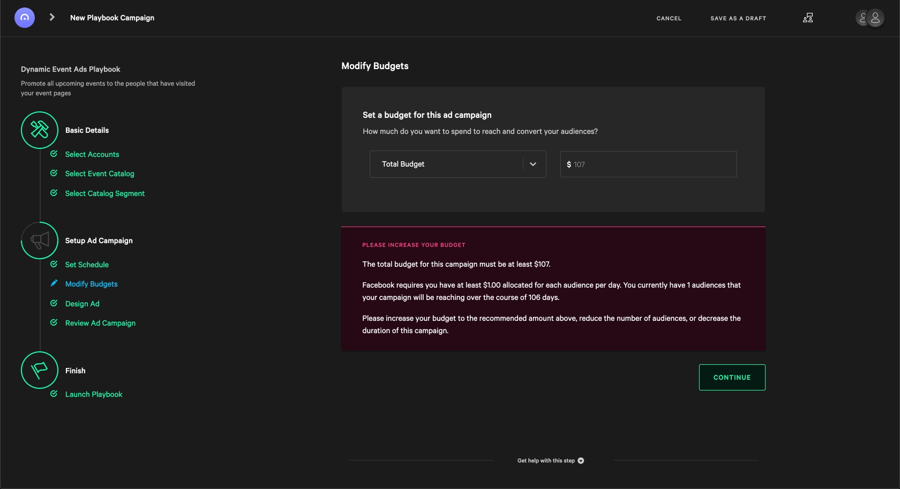Screen dimensions: 900x489
Task: Click the Finish flag circle icon
Action: (x=40, y=370)
